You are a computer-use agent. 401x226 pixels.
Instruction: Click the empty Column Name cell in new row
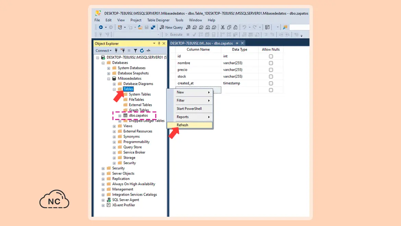click(198, 90)
